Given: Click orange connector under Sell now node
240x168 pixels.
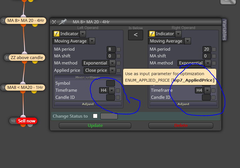Looking at the screenshot, I should click(23, 125).
